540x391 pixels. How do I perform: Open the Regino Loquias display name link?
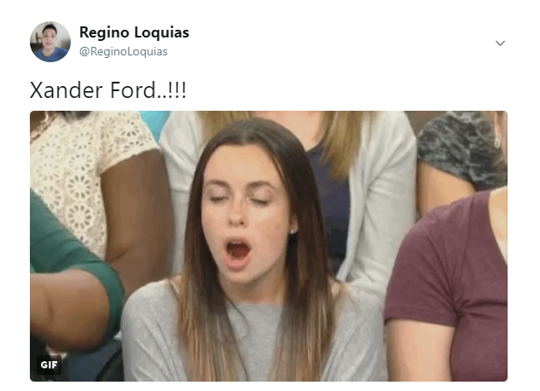(x=134, y=32)
